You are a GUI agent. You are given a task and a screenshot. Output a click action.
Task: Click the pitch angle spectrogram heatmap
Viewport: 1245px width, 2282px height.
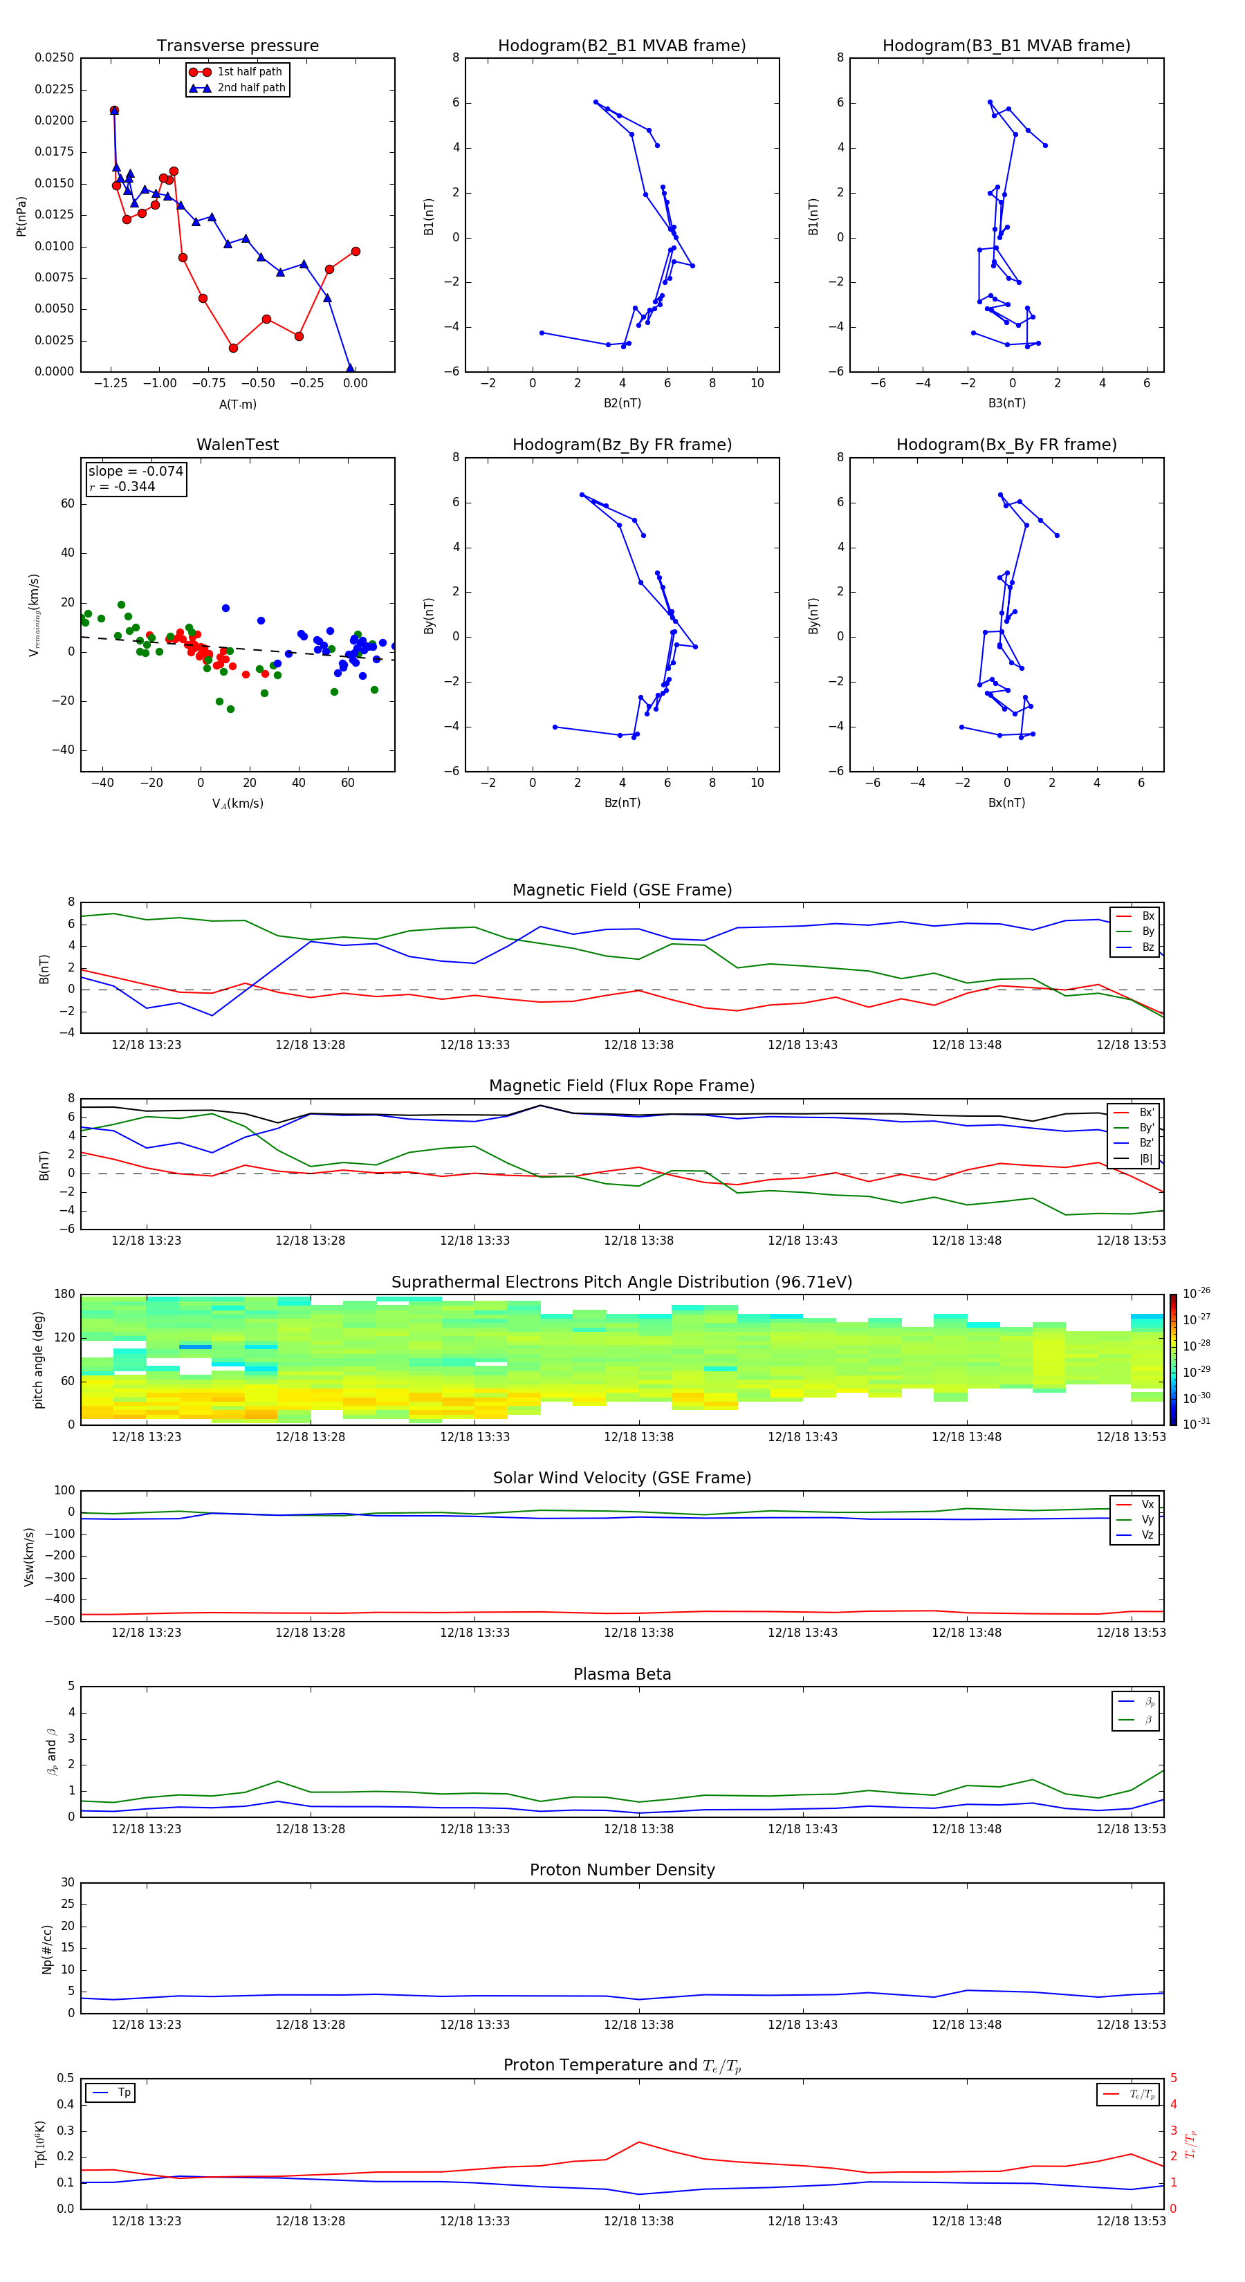pos(622,1360)
